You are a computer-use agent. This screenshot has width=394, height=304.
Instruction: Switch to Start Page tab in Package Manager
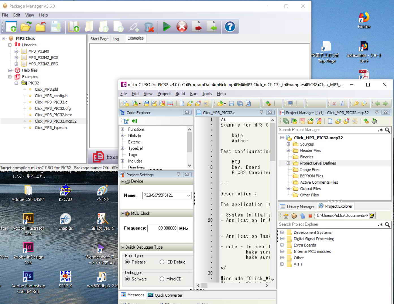tap(99, 39)
